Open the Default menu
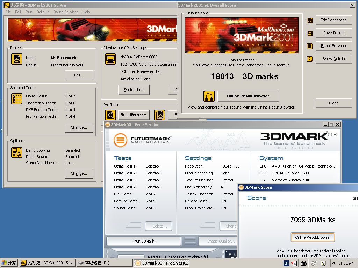 pos(42,12)
